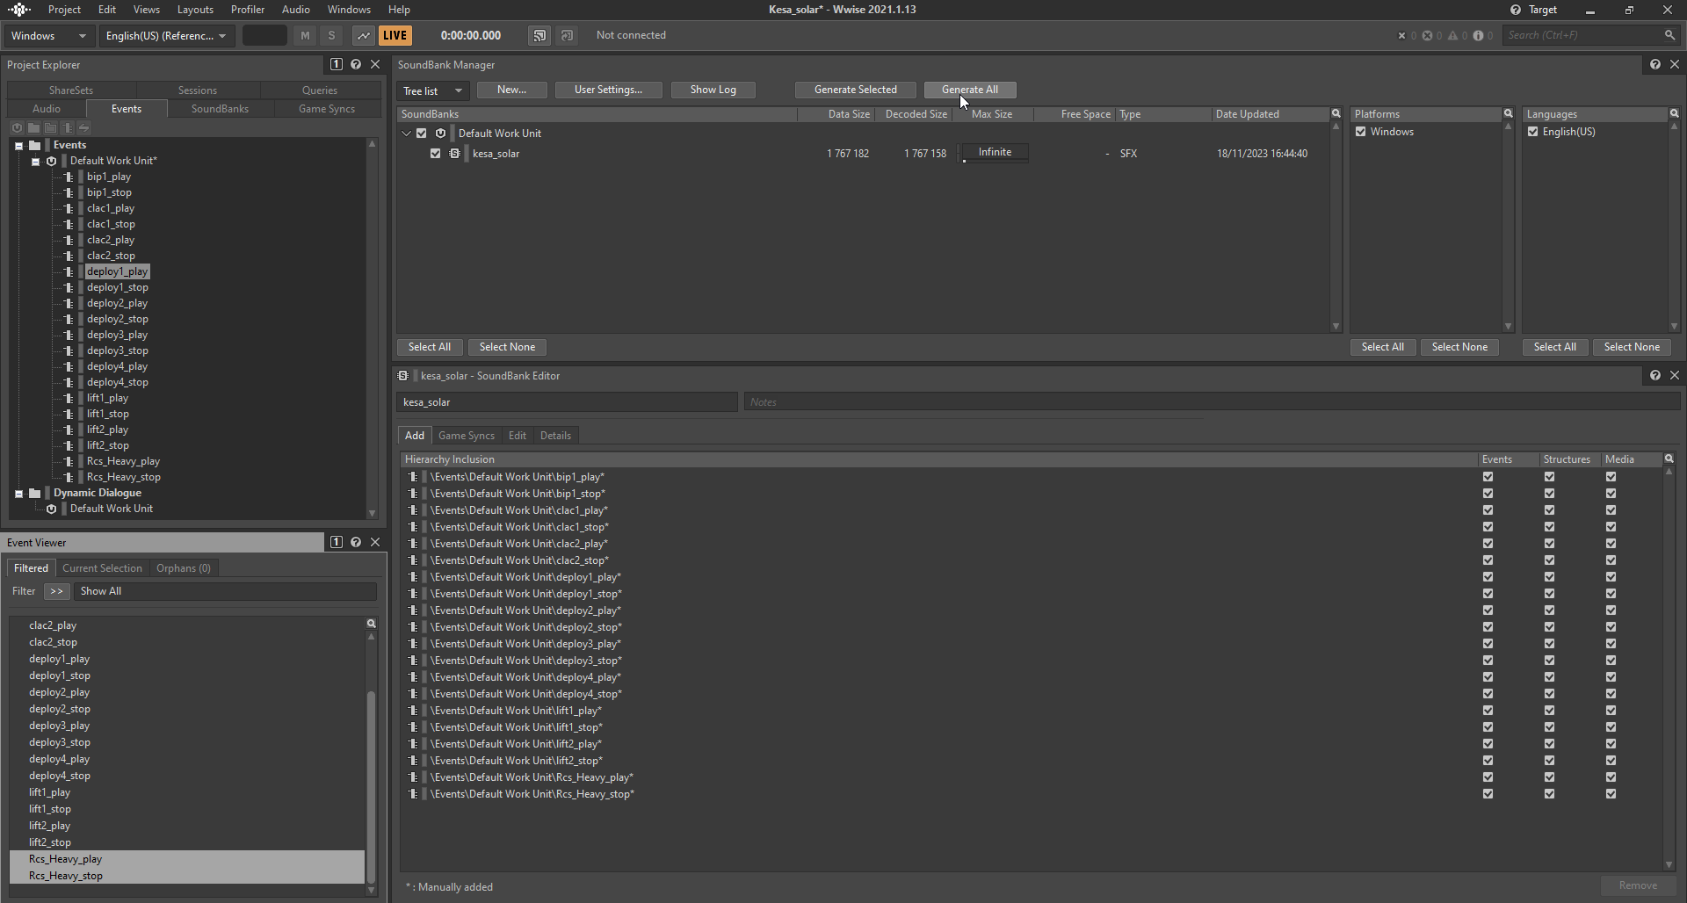Image resolution: width=1687 pixels, height=903 pixels.
Task: Click the Project Explorer help question-mark icon
Action: (x=356, y=64)
